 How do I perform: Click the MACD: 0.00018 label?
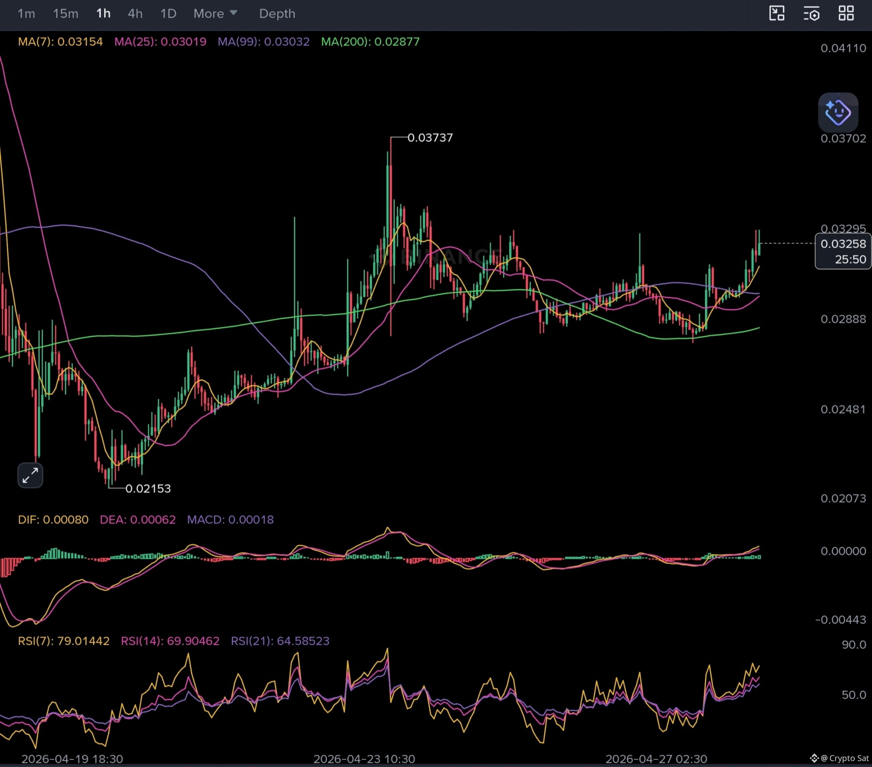click(x=230, y=520)
